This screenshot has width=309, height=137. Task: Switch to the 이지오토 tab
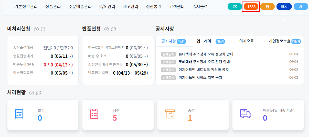click(246, 41)
